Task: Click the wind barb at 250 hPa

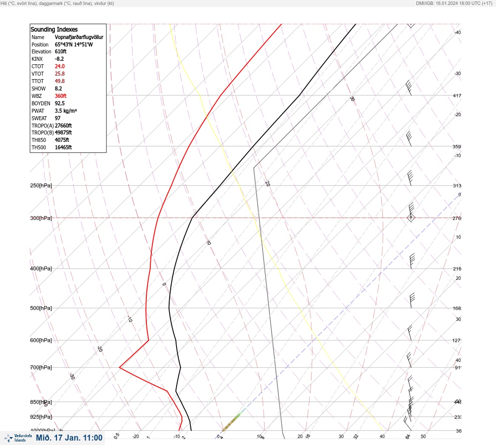Action: [410, 178]
